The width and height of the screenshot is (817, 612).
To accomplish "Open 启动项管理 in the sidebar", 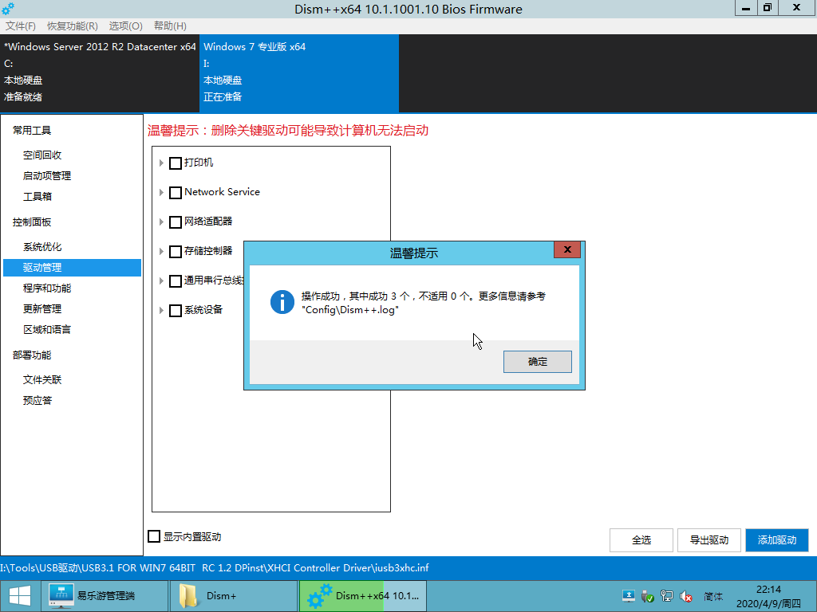I will click(x=47, y=176).
